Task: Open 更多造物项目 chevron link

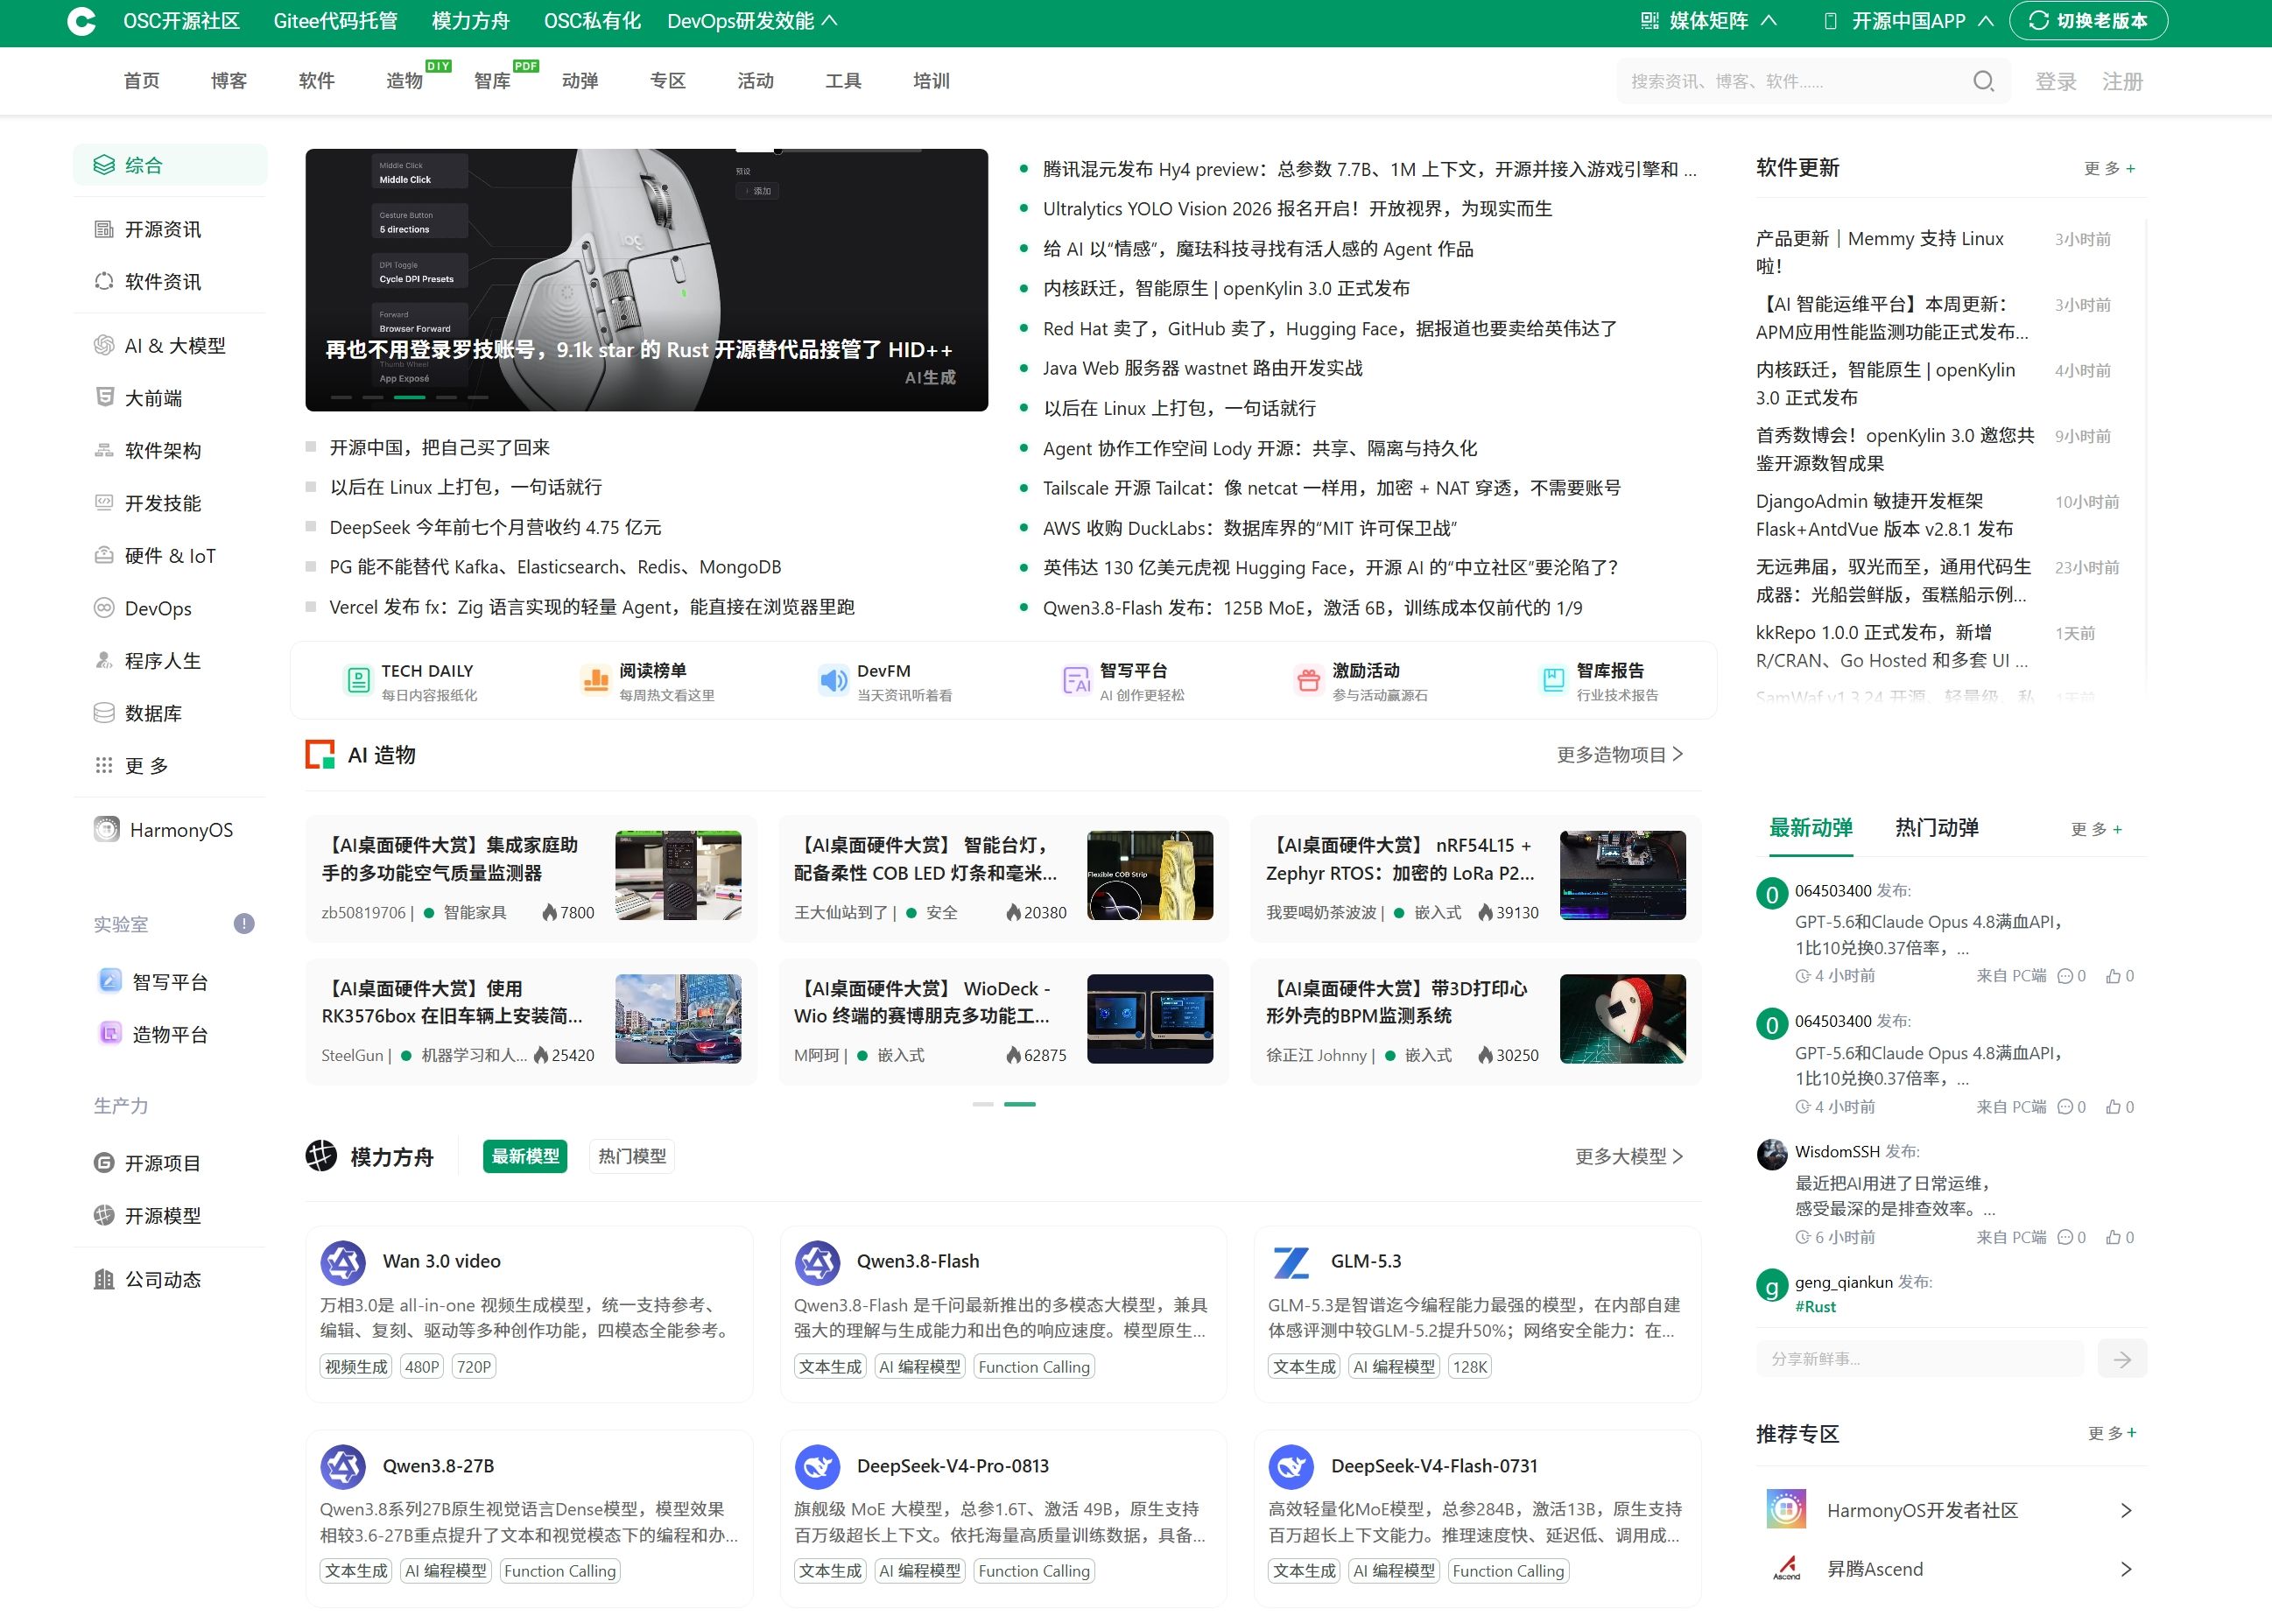Action: [1620, 755]
